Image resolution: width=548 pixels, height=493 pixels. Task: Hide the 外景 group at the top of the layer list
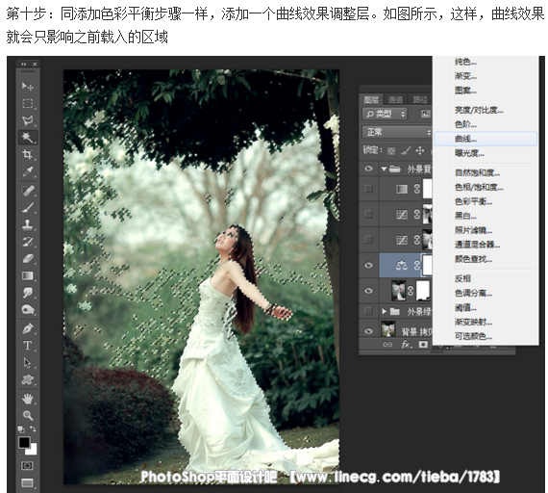click(368, 169)
